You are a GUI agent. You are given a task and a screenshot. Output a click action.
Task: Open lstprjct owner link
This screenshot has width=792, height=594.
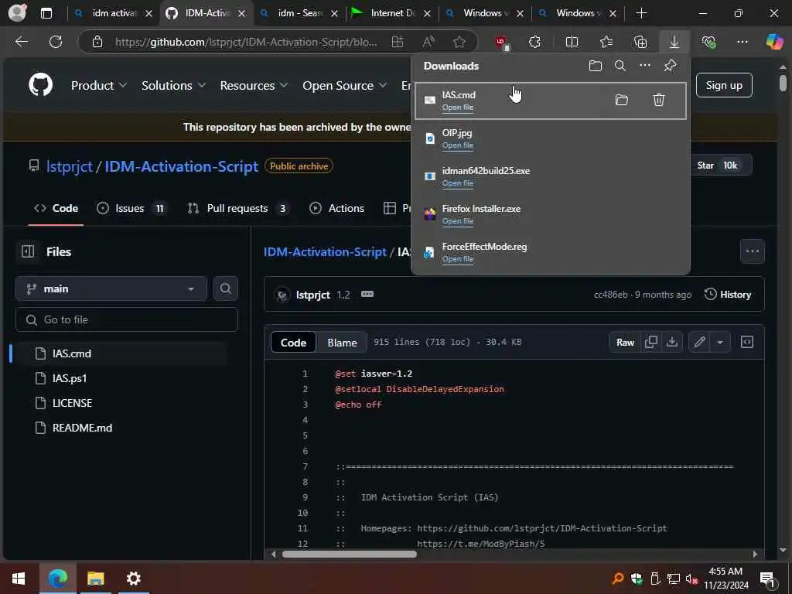tap(69, 166)
